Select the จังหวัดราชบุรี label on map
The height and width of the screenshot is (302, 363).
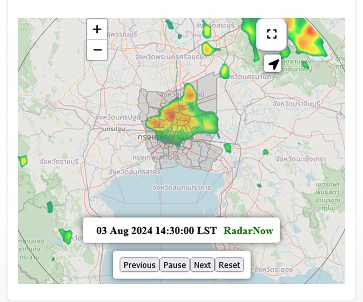click(59, 162)
